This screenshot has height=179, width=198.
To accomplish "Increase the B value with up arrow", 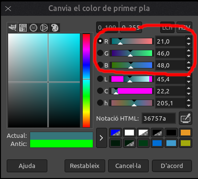I will [189, 63].
